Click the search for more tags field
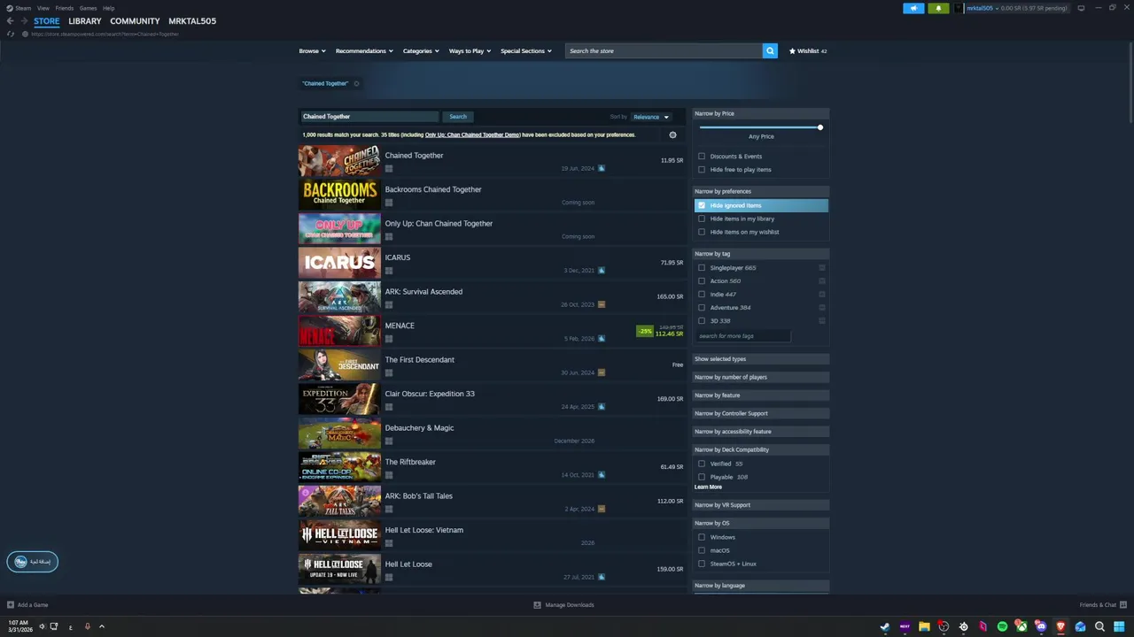 (742, 336)
